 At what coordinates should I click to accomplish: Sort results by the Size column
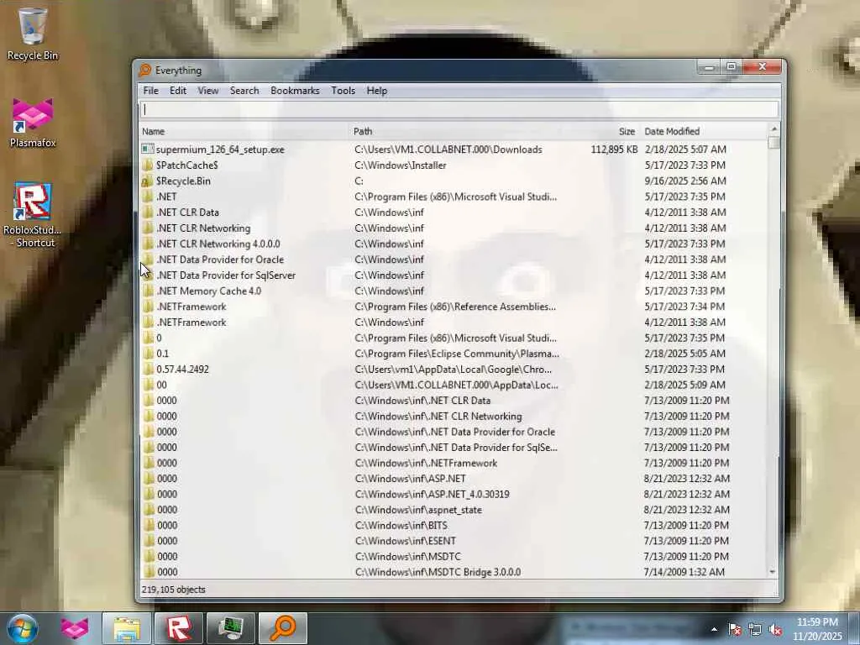coord(606,132)
